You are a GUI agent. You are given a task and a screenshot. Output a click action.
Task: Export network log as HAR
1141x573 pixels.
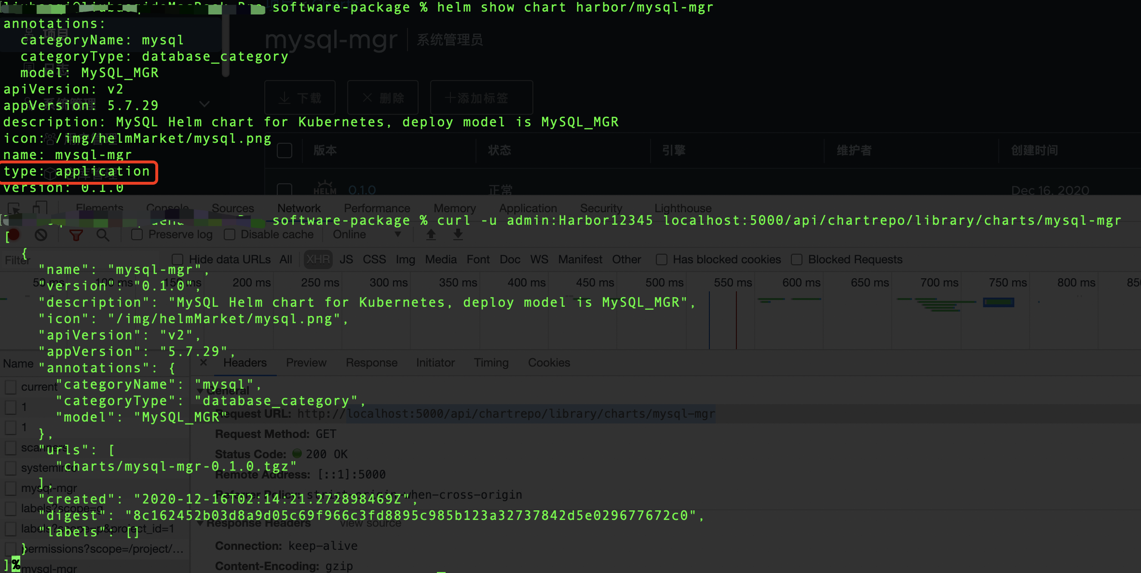[457, 234]
